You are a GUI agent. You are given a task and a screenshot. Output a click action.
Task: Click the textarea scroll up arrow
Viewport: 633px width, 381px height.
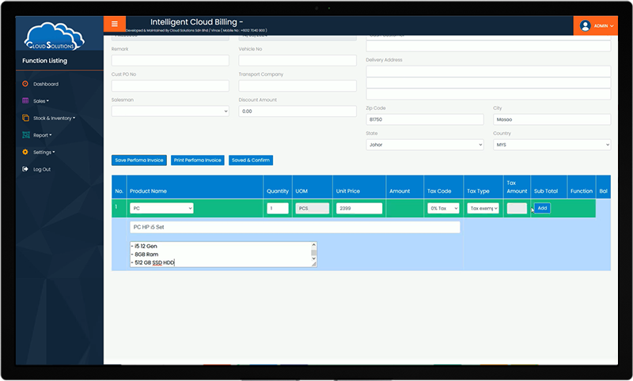(313, 245)
